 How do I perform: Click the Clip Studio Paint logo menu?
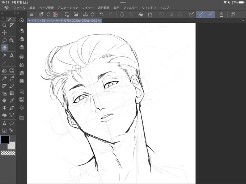coord(7,8)
